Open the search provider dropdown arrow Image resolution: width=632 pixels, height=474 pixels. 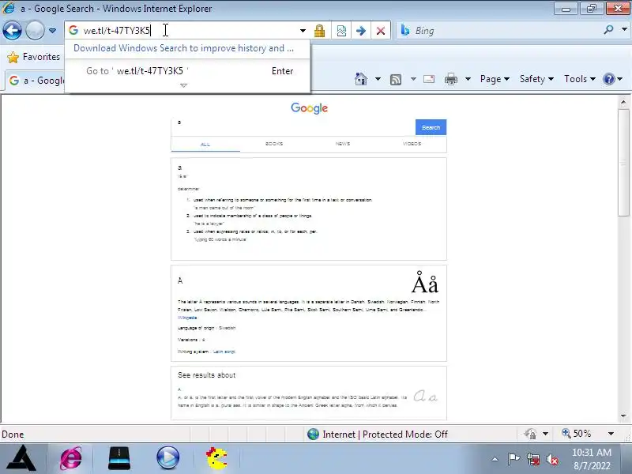[x=624, y=29]
